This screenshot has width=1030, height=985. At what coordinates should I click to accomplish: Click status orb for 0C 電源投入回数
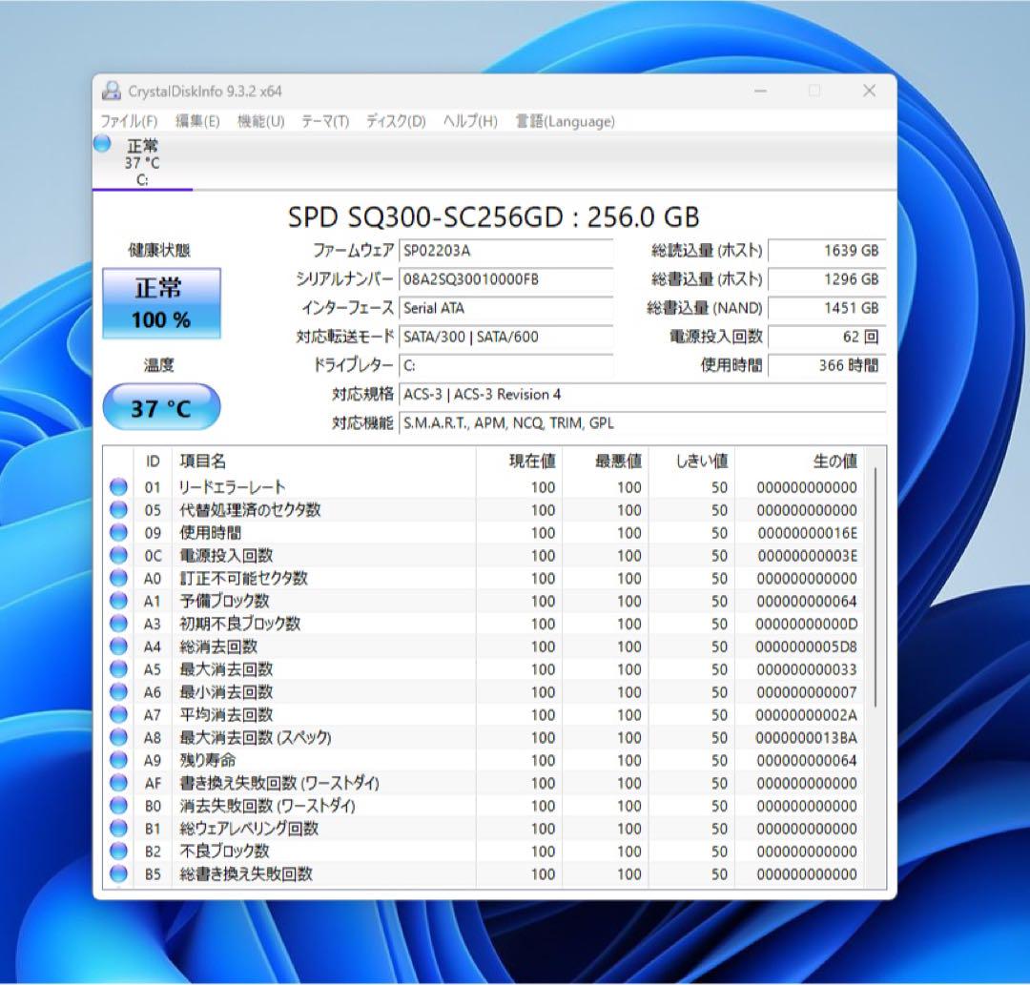(x=119, y=556)
